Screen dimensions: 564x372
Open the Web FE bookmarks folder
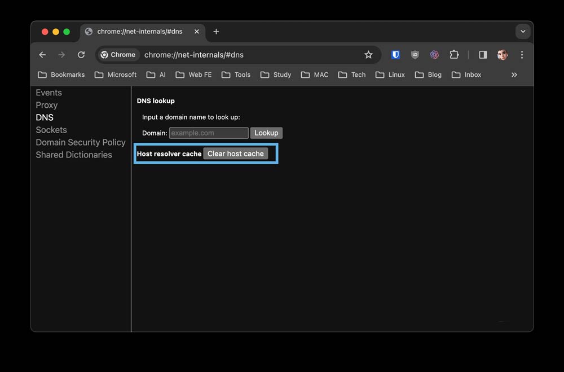click(193, 75)
